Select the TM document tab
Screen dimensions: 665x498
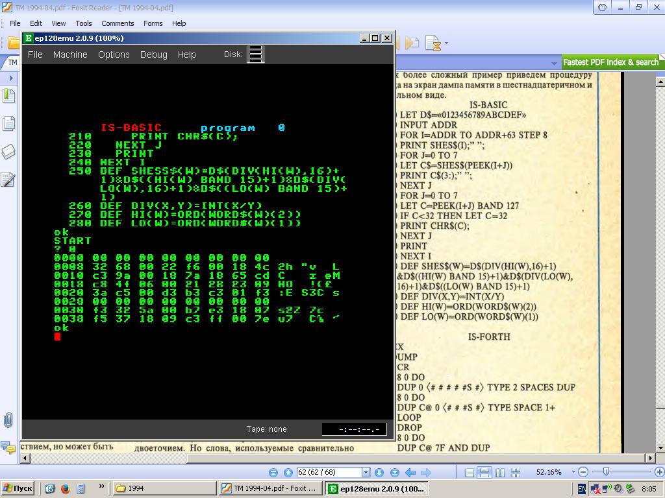pos(12,62)
